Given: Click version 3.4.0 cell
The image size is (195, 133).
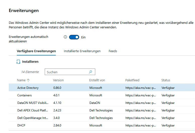Looking at the screenshot, I should point(57,118).
